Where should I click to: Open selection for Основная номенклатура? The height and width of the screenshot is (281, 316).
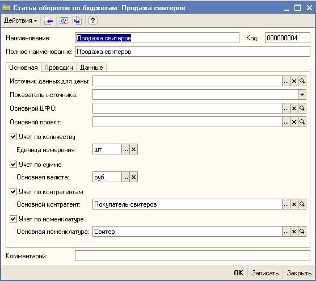point(286,232)
